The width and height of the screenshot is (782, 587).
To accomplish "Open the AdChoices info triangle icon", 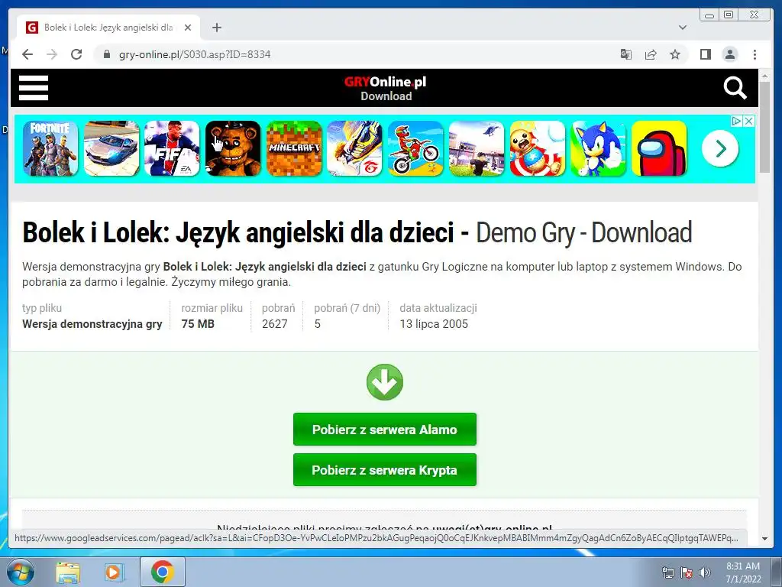I will [737, 121].
